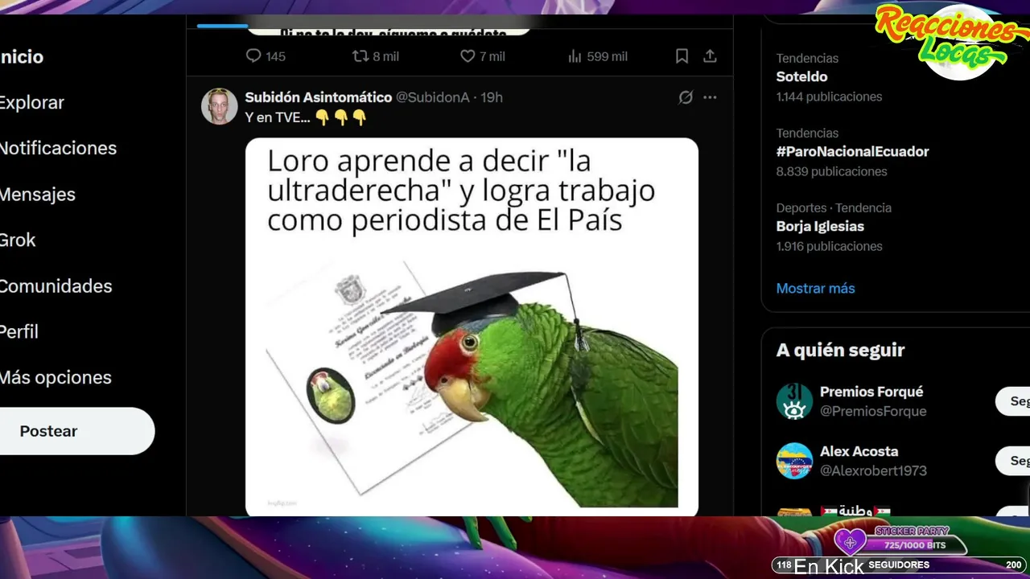
Task: Open the Subidón Asintomático profile avatar
Action: pos(219,106)
